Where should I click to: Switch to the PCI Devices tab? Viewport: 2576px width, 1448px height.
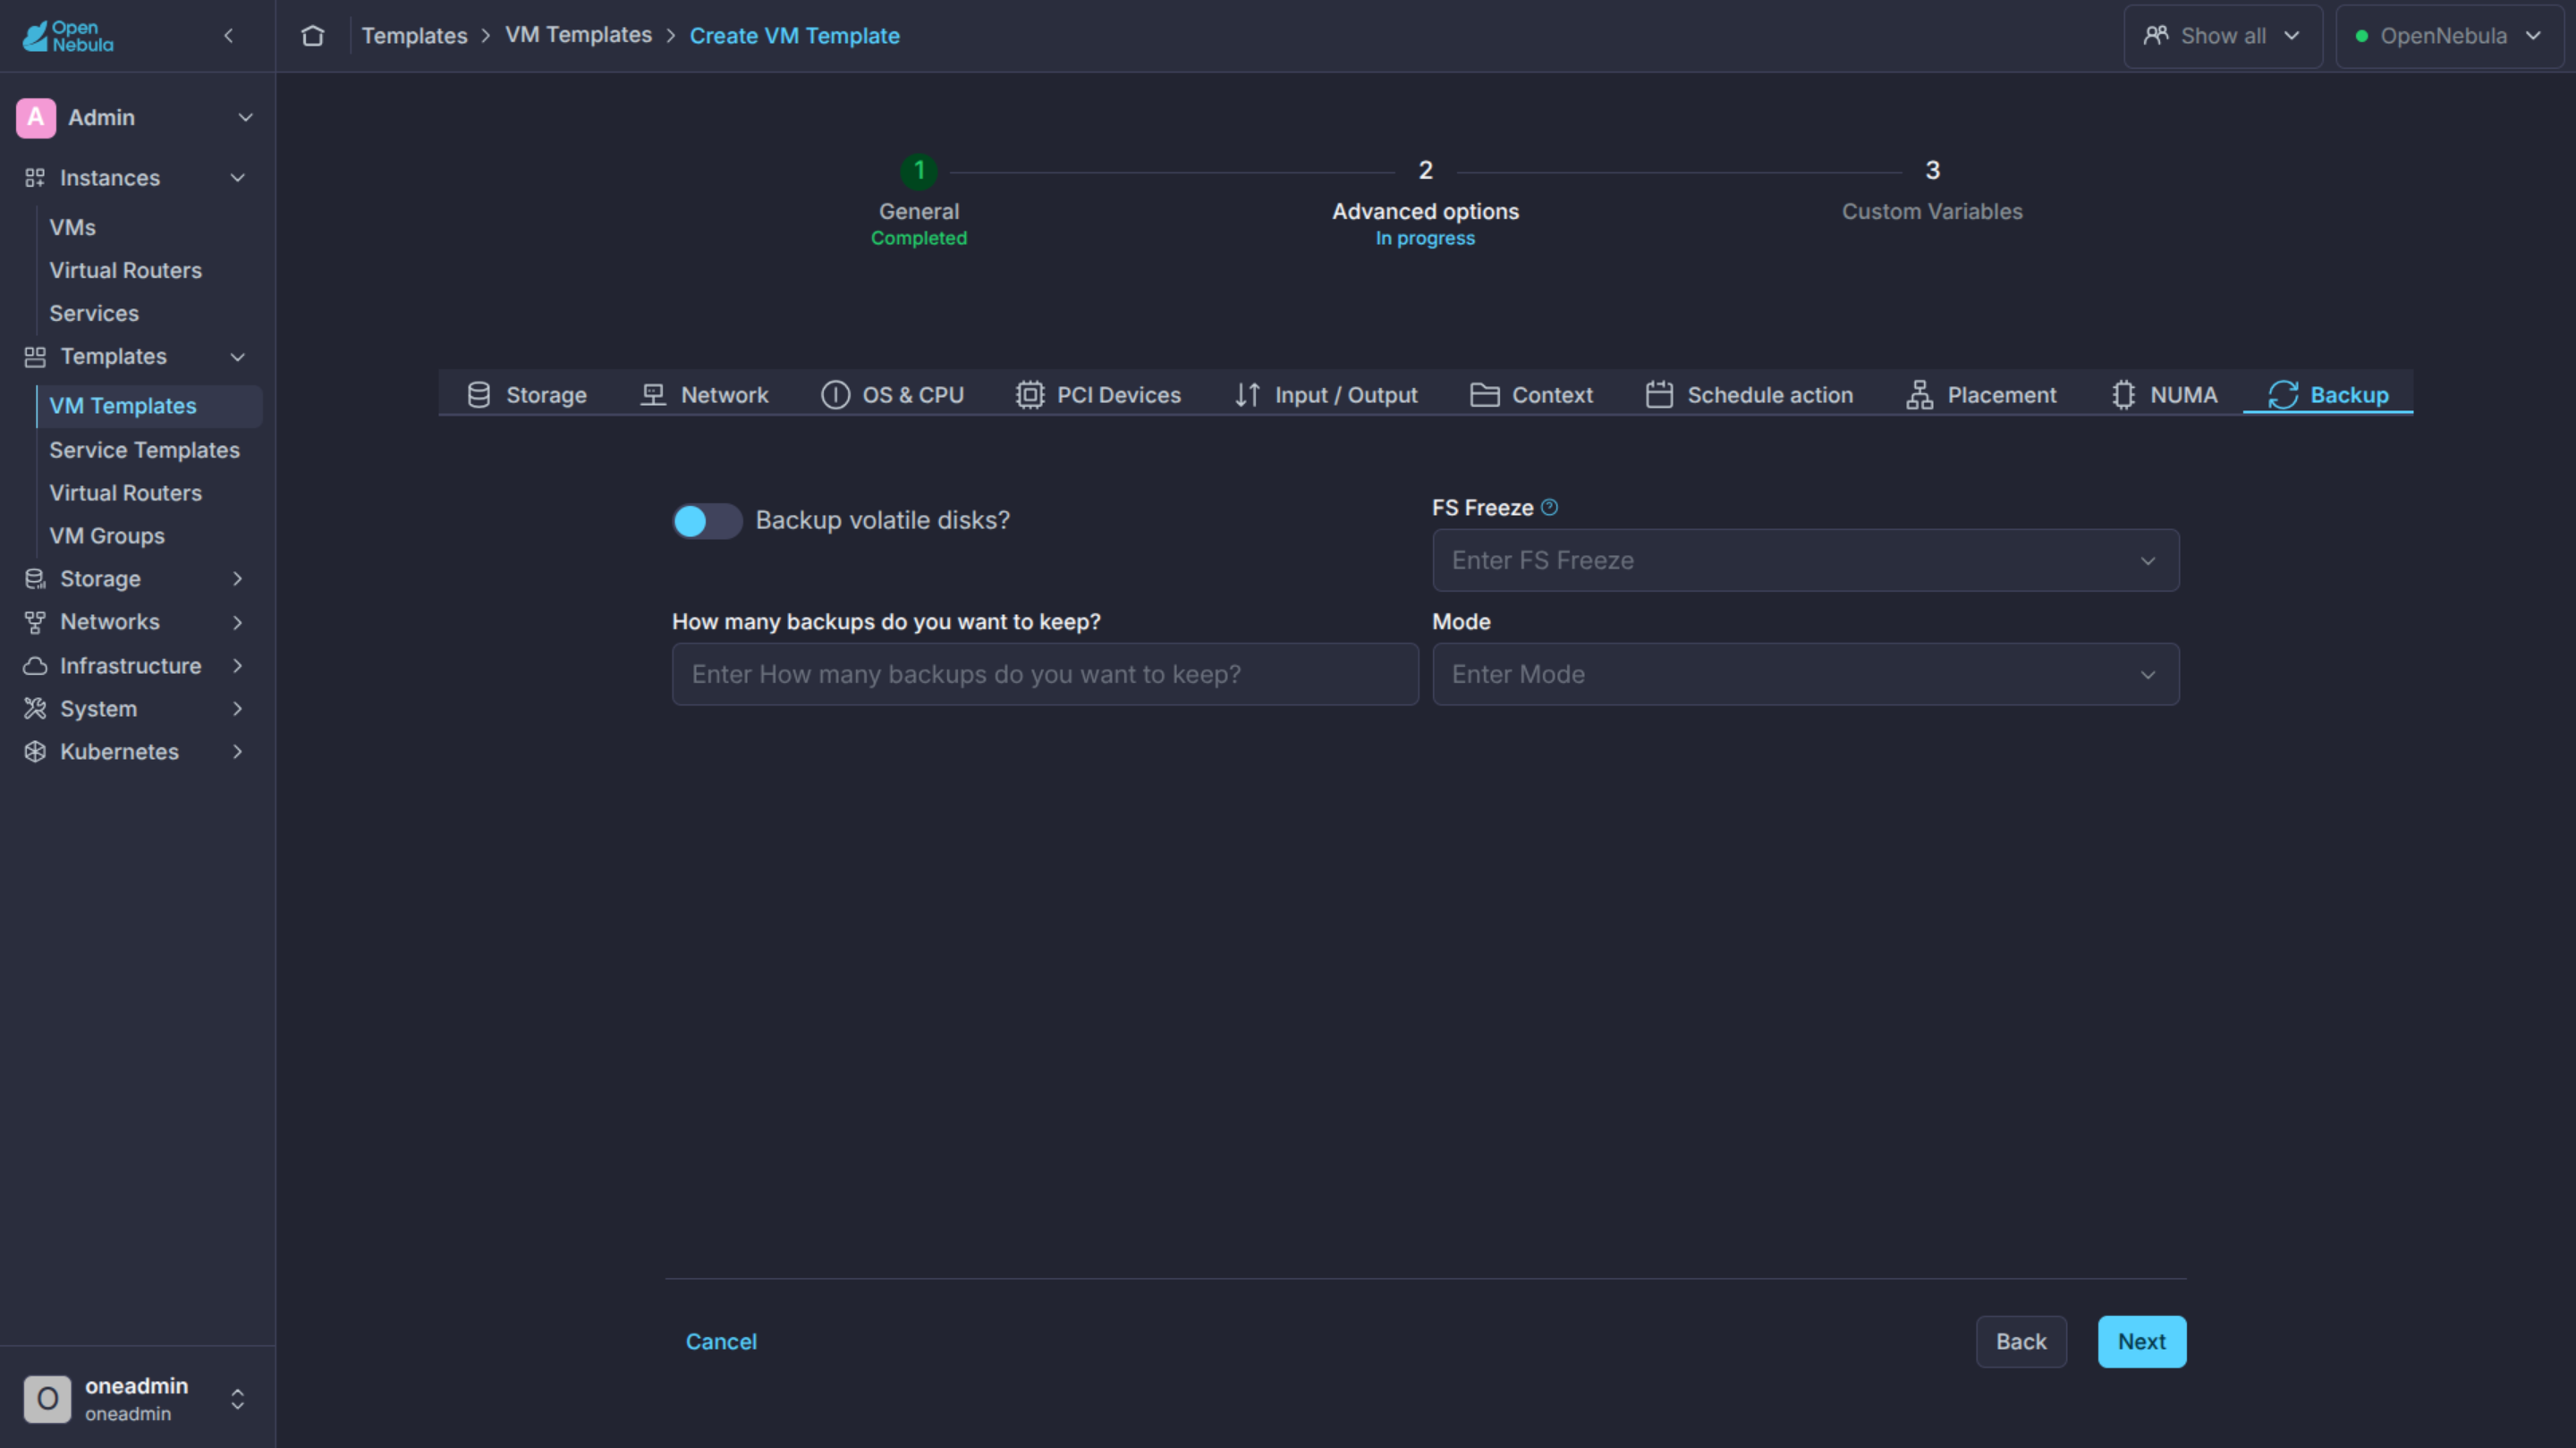tap(1099, 395)
